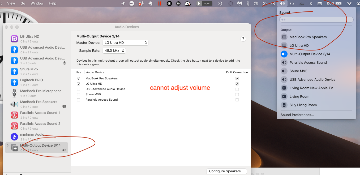Select MacBook Pro Speakers in sidebar
This screenshot has height=175, width=360.
click(37, 104)
